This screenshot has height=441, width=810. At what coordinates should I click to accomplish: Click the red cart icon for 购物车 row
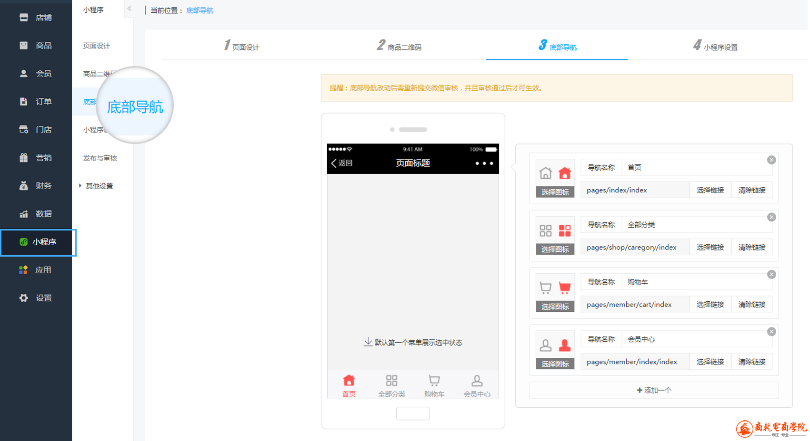pyautogui.click(x=565, y=288)
